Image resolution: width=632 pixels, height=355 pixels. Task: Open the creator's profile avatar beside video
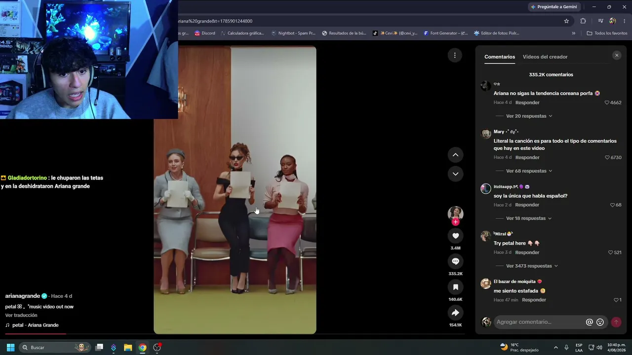point(455,213)
